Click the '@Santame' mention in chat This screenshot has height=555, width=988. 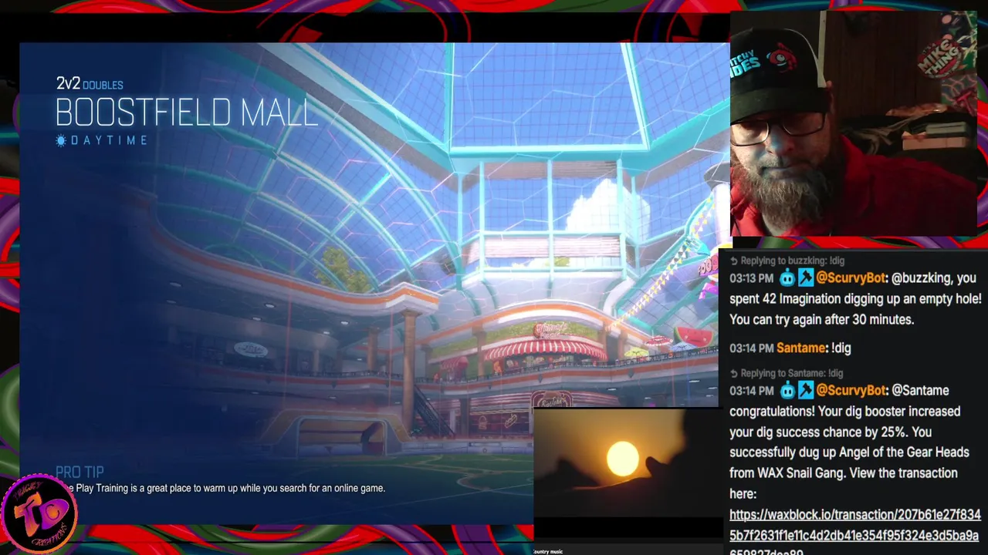920,391
